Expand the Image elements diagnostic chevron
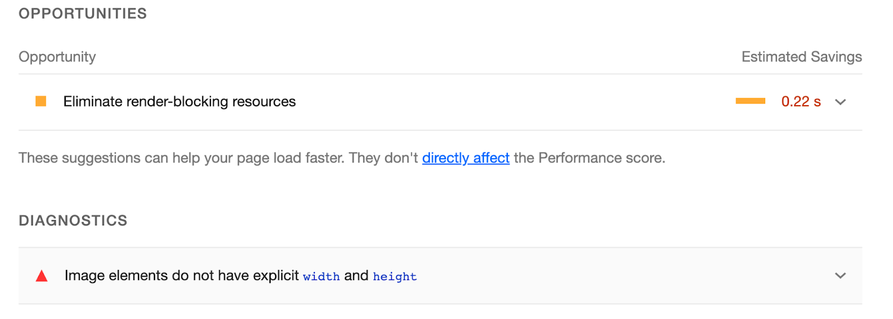This screenshot has height=319, width=893. coord(840,276)
